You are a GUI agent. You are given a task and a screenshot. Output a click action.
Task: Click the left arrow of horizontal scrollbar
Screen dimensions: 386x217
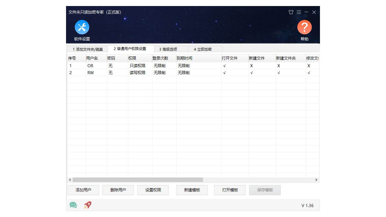pos(70,180)
